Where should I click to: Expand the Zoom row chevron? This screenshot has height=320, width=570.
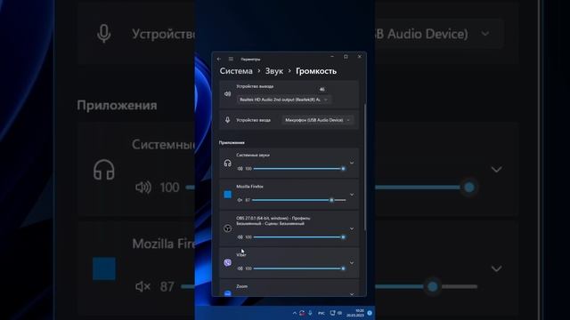click(352, 294)
